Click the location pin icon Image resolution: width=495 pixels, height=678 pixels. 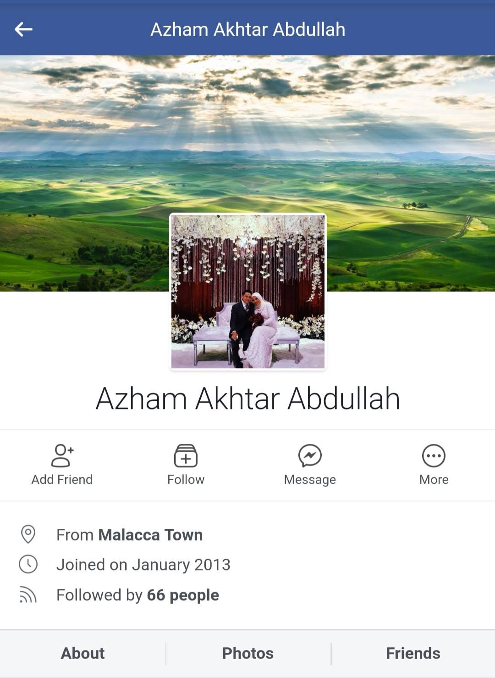(x=28, y=534)
